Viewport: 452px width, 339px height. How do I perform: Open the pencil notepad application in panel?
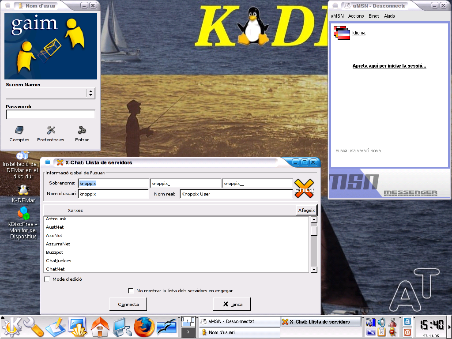[55, 327]
